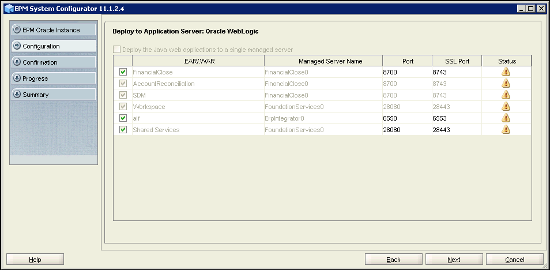Edit the FinancialClose port 8700 field
Viewport: 550px width, 270px height.
click(x=406, y=72)
